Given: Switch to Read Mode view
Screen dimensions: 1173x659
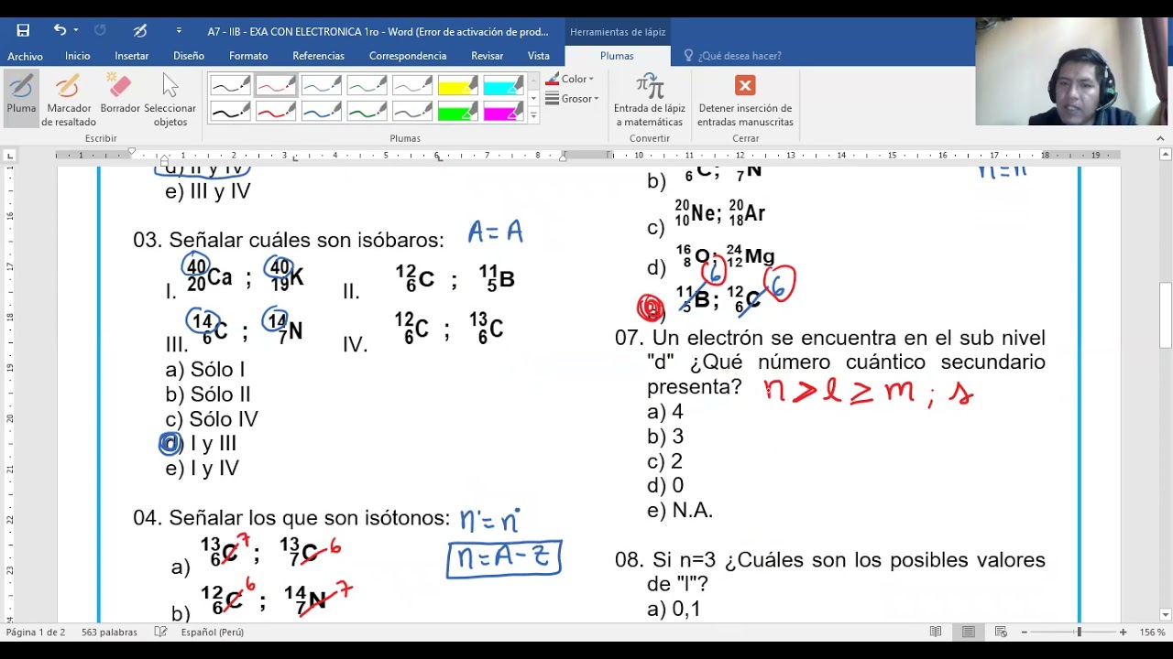Looking at the screenshot, I should (x=936, y=632).
